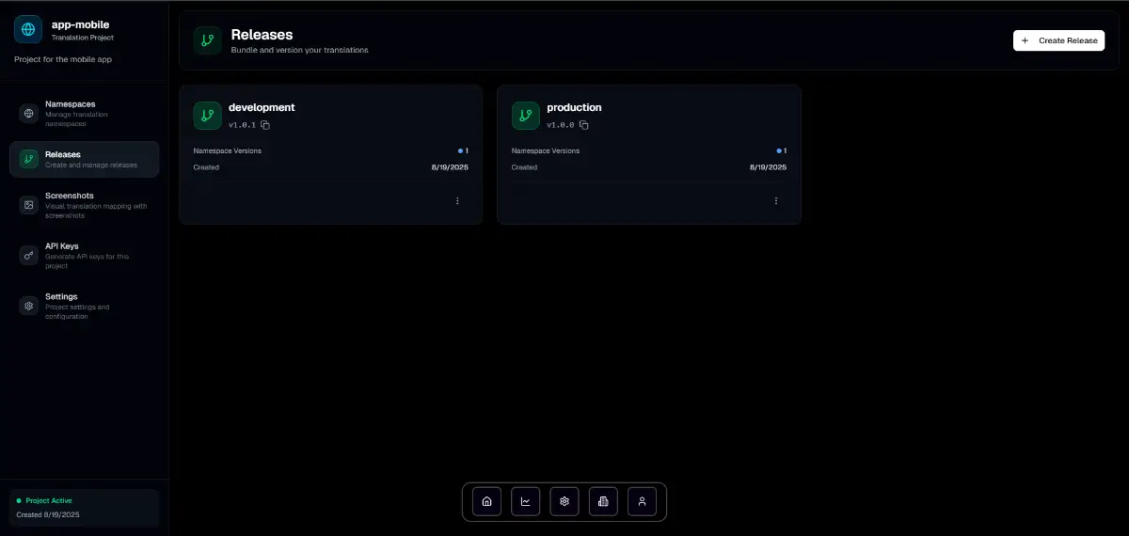The height and width of the screenshot is (536, 1129).
Task: Click the Project Active status card
Action: coord(85,508)
